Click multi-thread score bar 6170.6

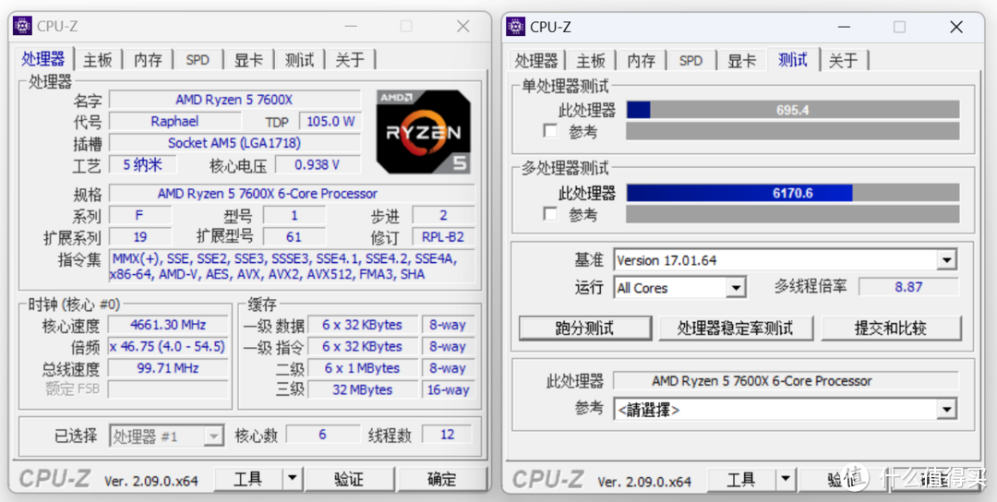pyautogui.click(x=793, y=193)
